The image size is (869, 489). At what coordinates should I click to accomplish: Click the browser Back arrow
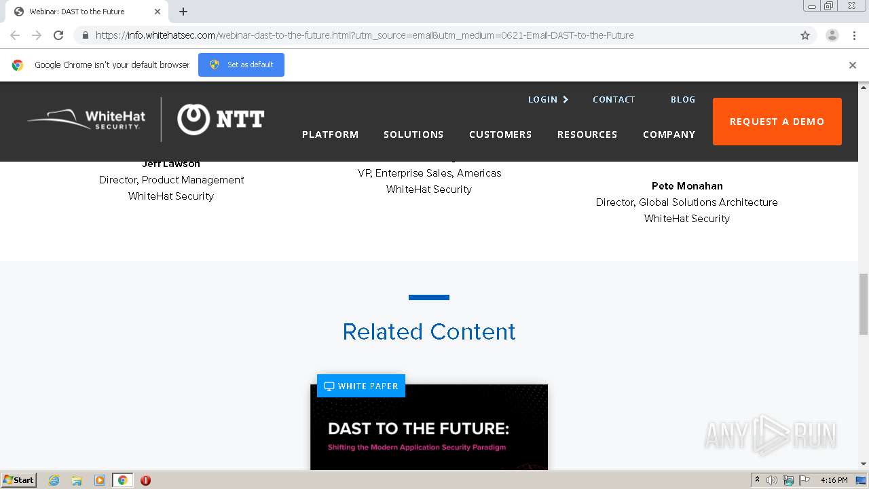15,35
